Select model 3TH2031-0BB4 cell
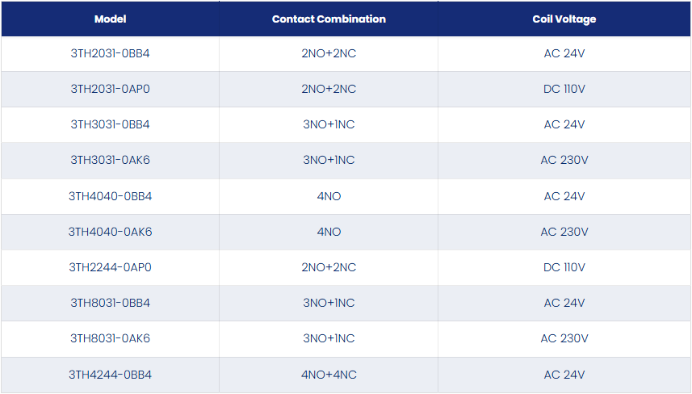The image size is (692, 394). click(x=111, y=53)
